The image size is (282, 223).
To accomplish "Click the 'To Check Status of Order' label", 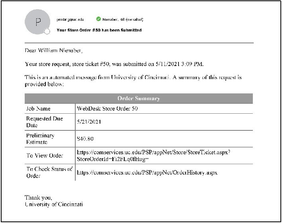I will pyautogui.click(x=49, y=173).
